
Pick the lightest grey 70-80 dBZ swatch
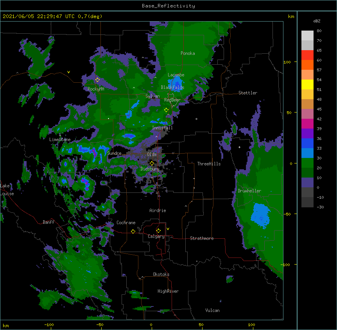[x=307, y=36]
